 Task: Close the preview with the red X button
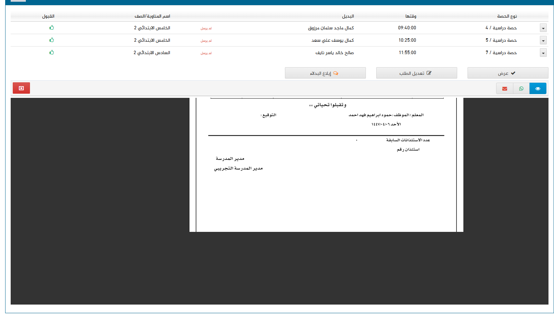(21, 88)
